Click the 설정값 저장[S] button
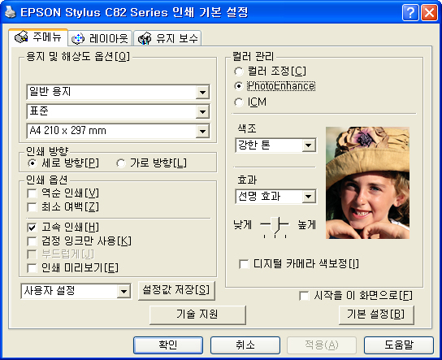The width and height of the screenshot is (442, 360). pyautogui.click(x=176, y=290)
